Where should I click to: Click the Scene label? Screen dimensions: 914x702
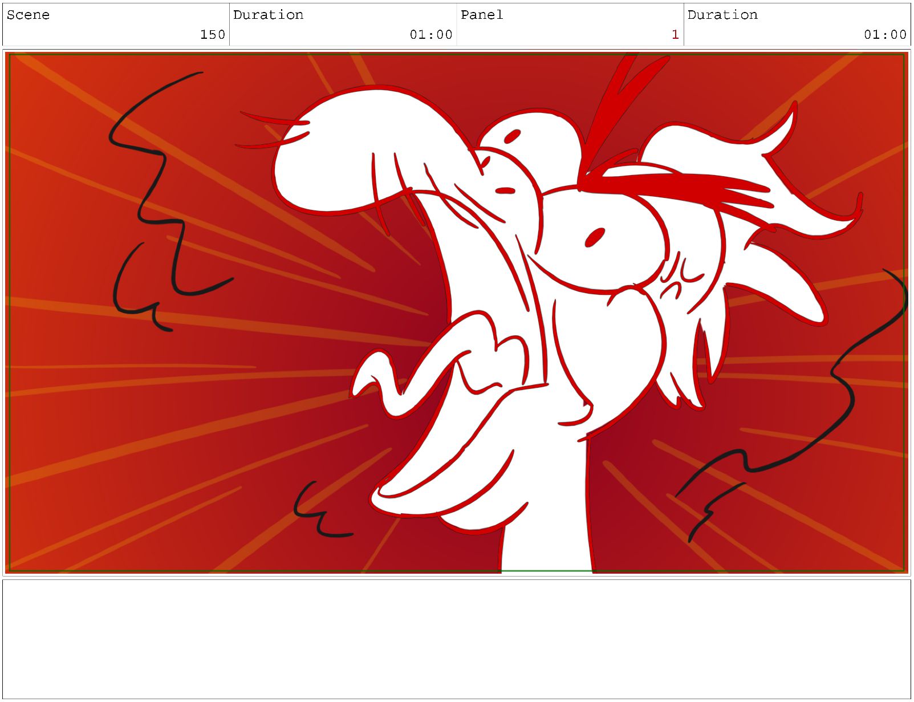[28, 15]
